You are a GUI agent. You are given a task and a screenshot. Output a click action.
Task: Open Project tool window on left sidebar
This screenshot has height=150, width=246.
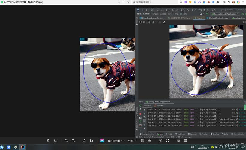[137, 21]
